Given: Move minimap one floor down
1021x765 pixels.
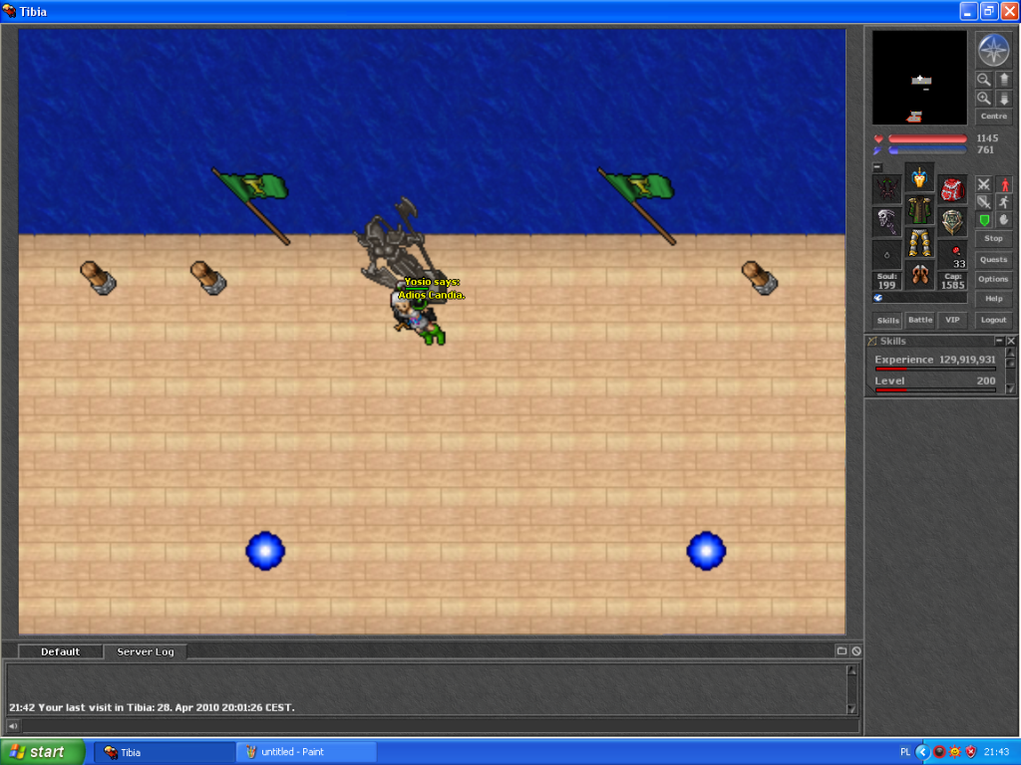Looking at the screenshot, I should pyautogui.click(x=1003, y=99).
